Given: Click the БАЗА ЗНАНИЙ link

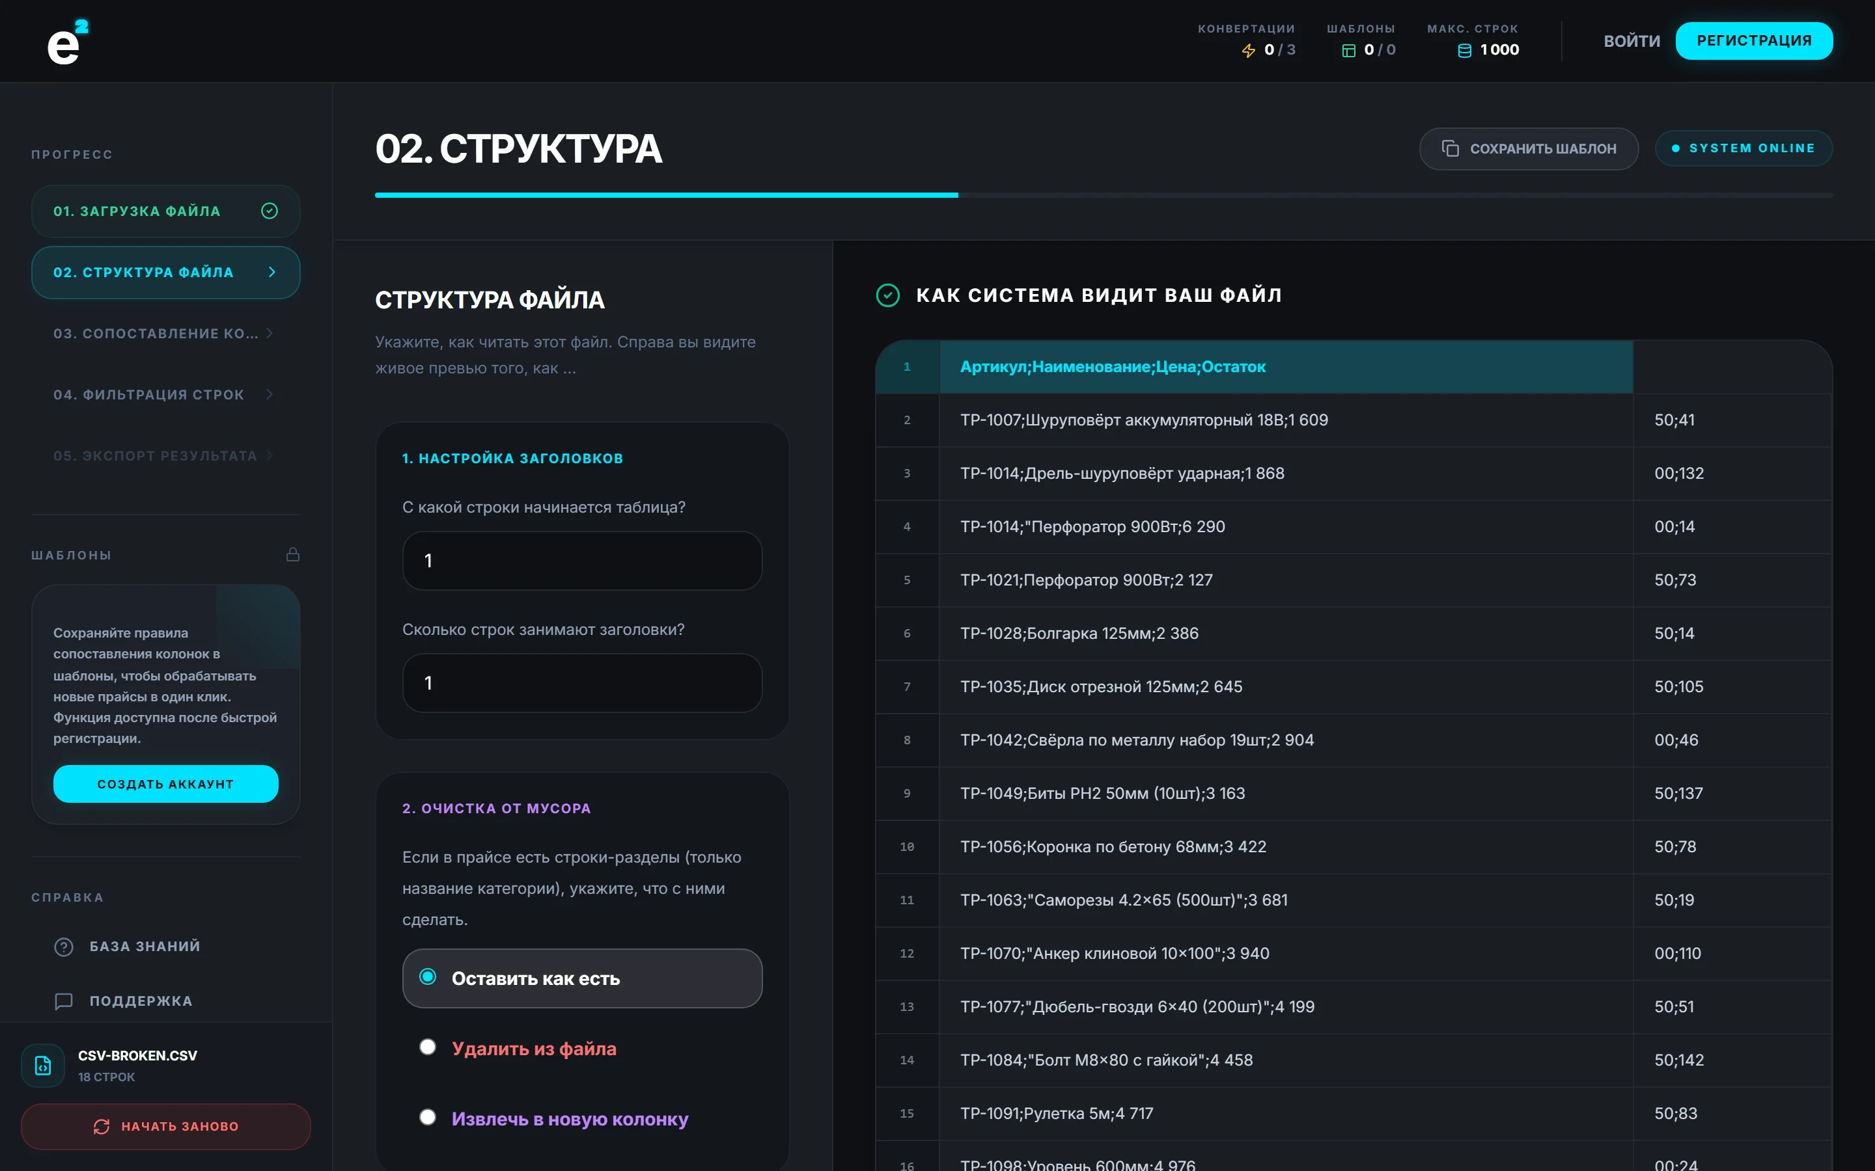Looking at the screenshot, I should click(x=145, y=947).
